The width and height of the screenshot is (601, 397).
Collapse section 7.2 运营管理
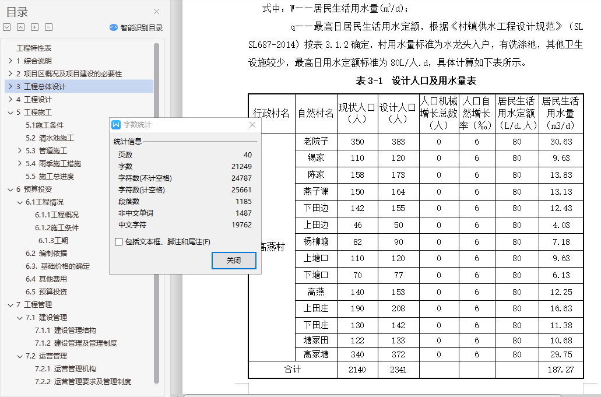[20, 356]
